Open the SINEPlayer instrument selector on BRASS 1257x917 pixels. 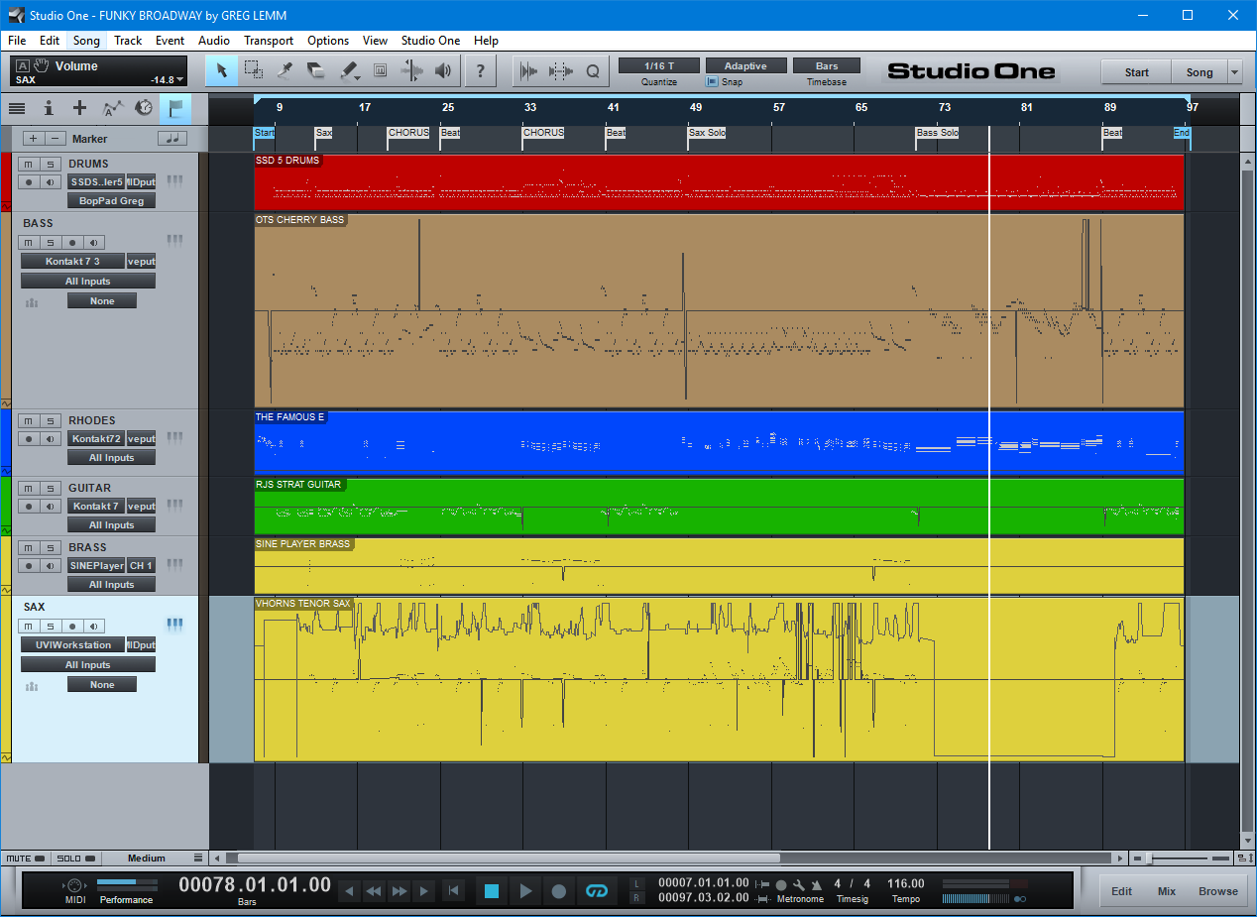96,566
